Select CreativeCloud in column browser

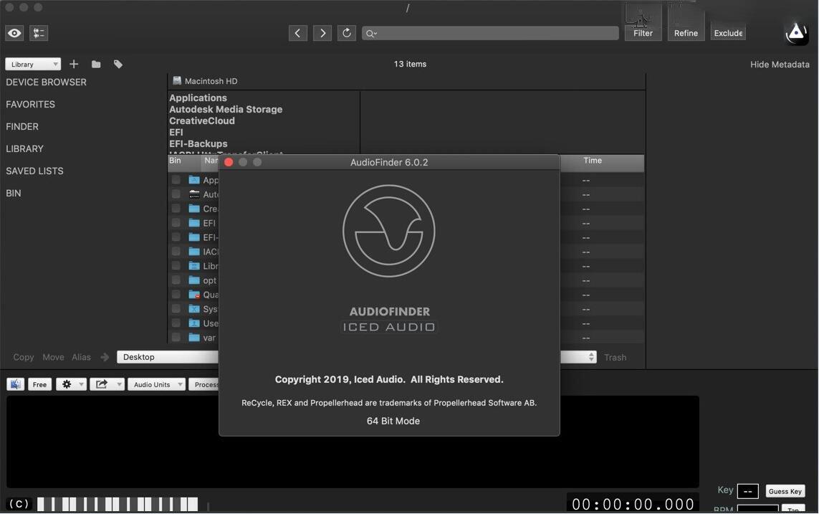(x=201, y=120)
